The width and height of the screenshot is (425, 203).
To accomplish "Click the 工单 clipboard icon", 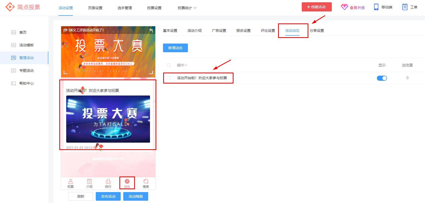I will [x=405, y=7].
